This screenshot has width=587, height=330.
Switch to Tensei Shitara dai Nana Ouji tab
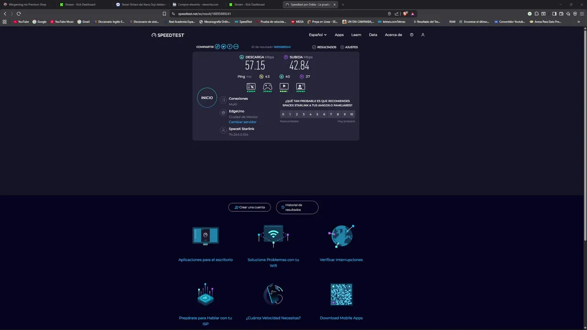tap(141, 5)
